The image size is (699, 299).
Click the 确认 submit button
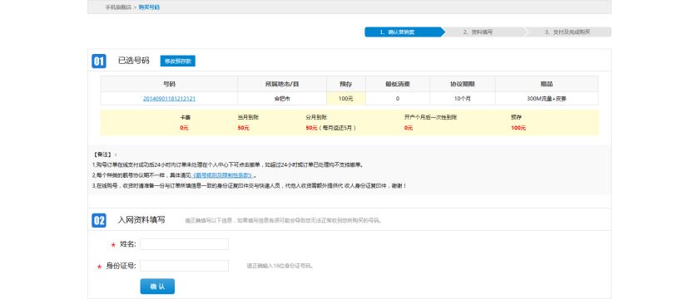tap(157, 286)
